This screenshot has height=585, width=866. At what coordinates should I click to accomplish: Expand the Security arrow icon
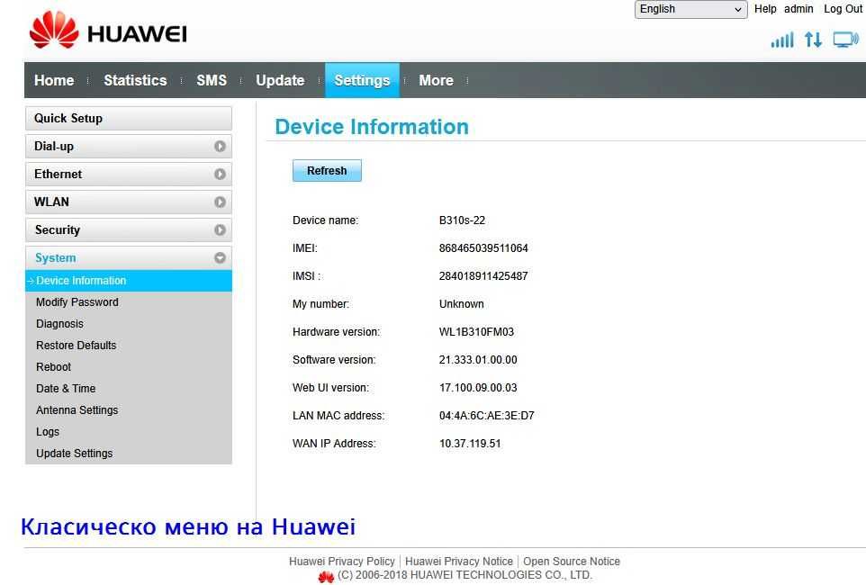[x=220, y=229]
